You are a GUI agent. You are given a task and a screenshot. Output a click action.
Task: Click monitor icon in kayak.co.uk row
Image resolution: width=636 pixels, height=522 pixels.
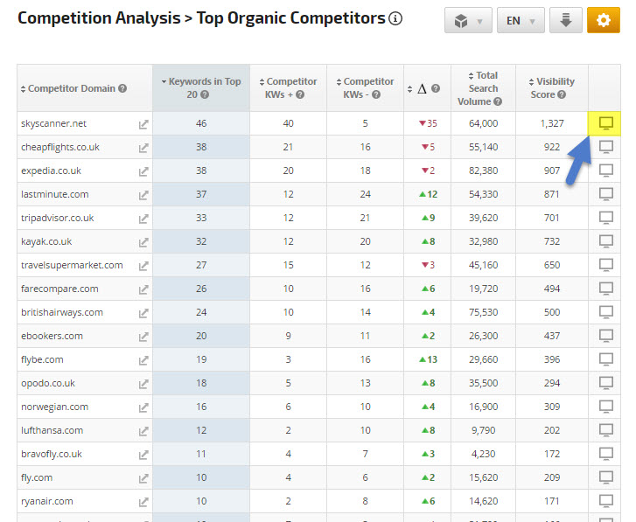pos(606,241)
